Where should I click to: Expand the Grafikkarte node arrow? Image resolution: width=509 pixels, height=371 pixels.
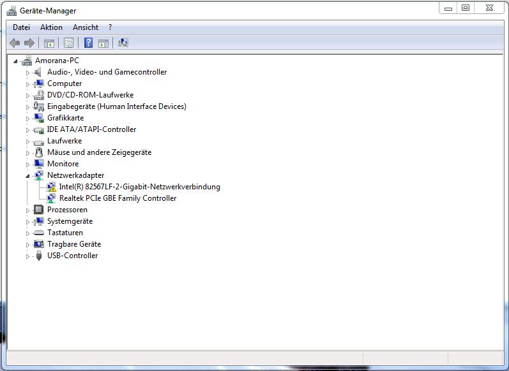pos(27,119)
